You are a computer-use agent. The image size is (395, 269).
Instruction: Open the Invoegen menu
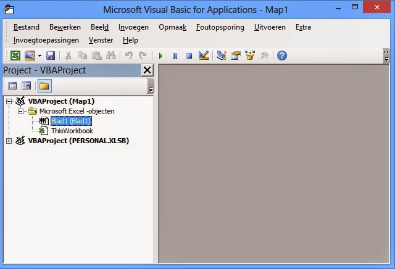point(133,27)
